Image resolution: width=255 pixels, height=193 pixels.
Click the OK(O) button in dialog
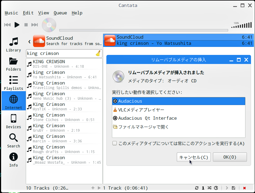(230, 157)
